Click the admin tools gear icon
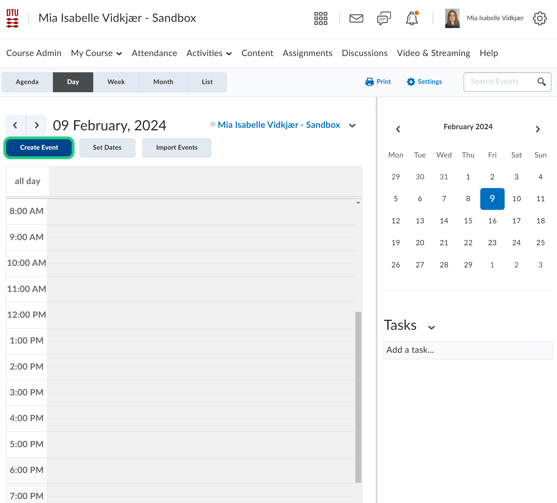This screenshot has width=557, height=503. tap(539, 18)
